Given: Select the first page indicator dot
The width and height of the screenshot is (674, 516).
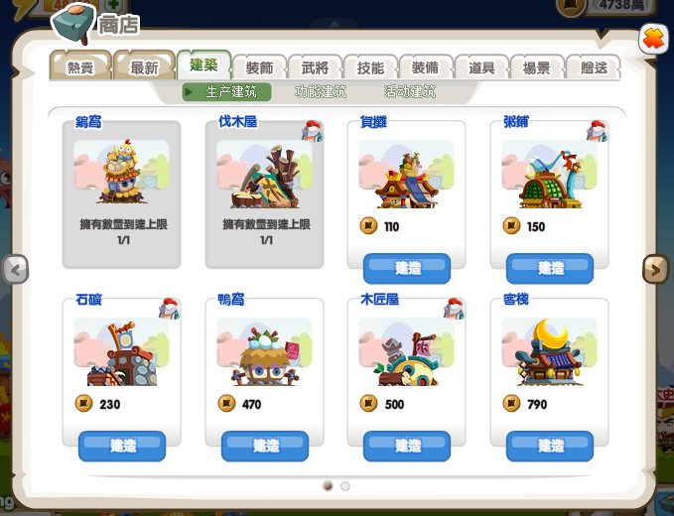Looking at the screenshot, I should click(328, 486).
